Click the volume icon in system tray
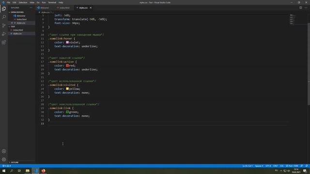The image size is (310, 174). tap(289, 171)
